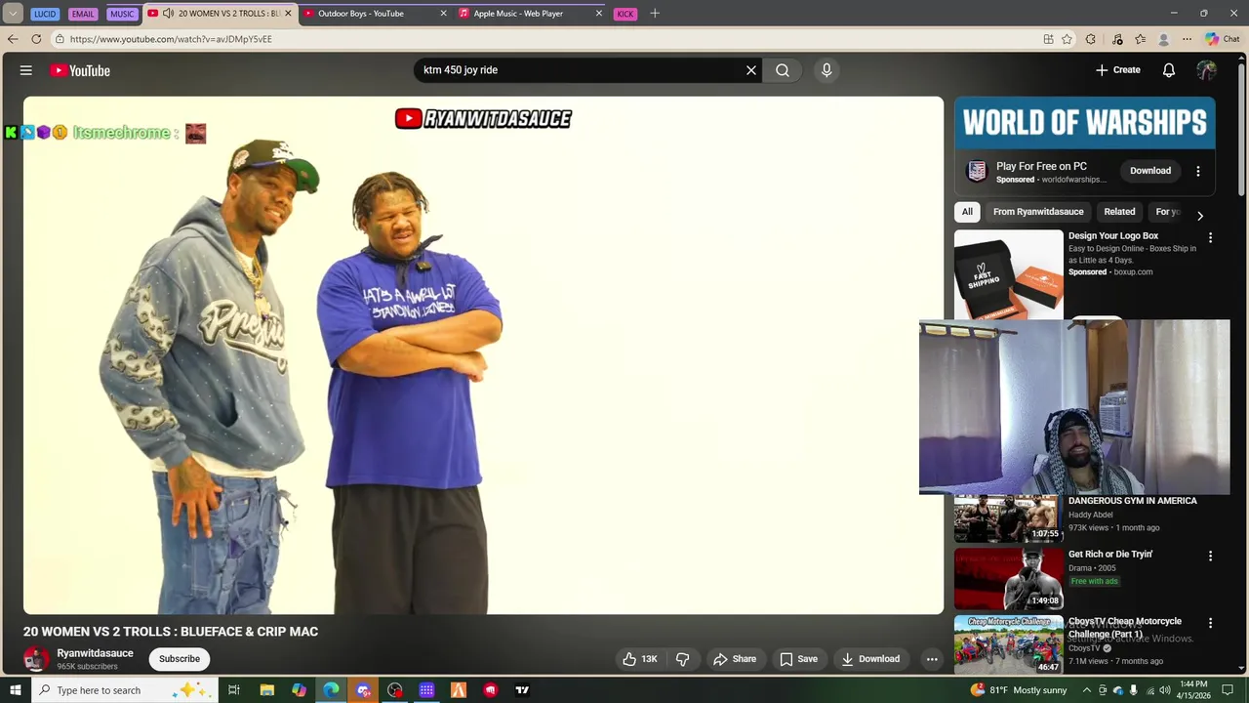Viewport: 1249px width, 703px height.
Task: Select the From Ryanwitdasauce chip
Action: pyautogui.click(x=1038, y=212)
